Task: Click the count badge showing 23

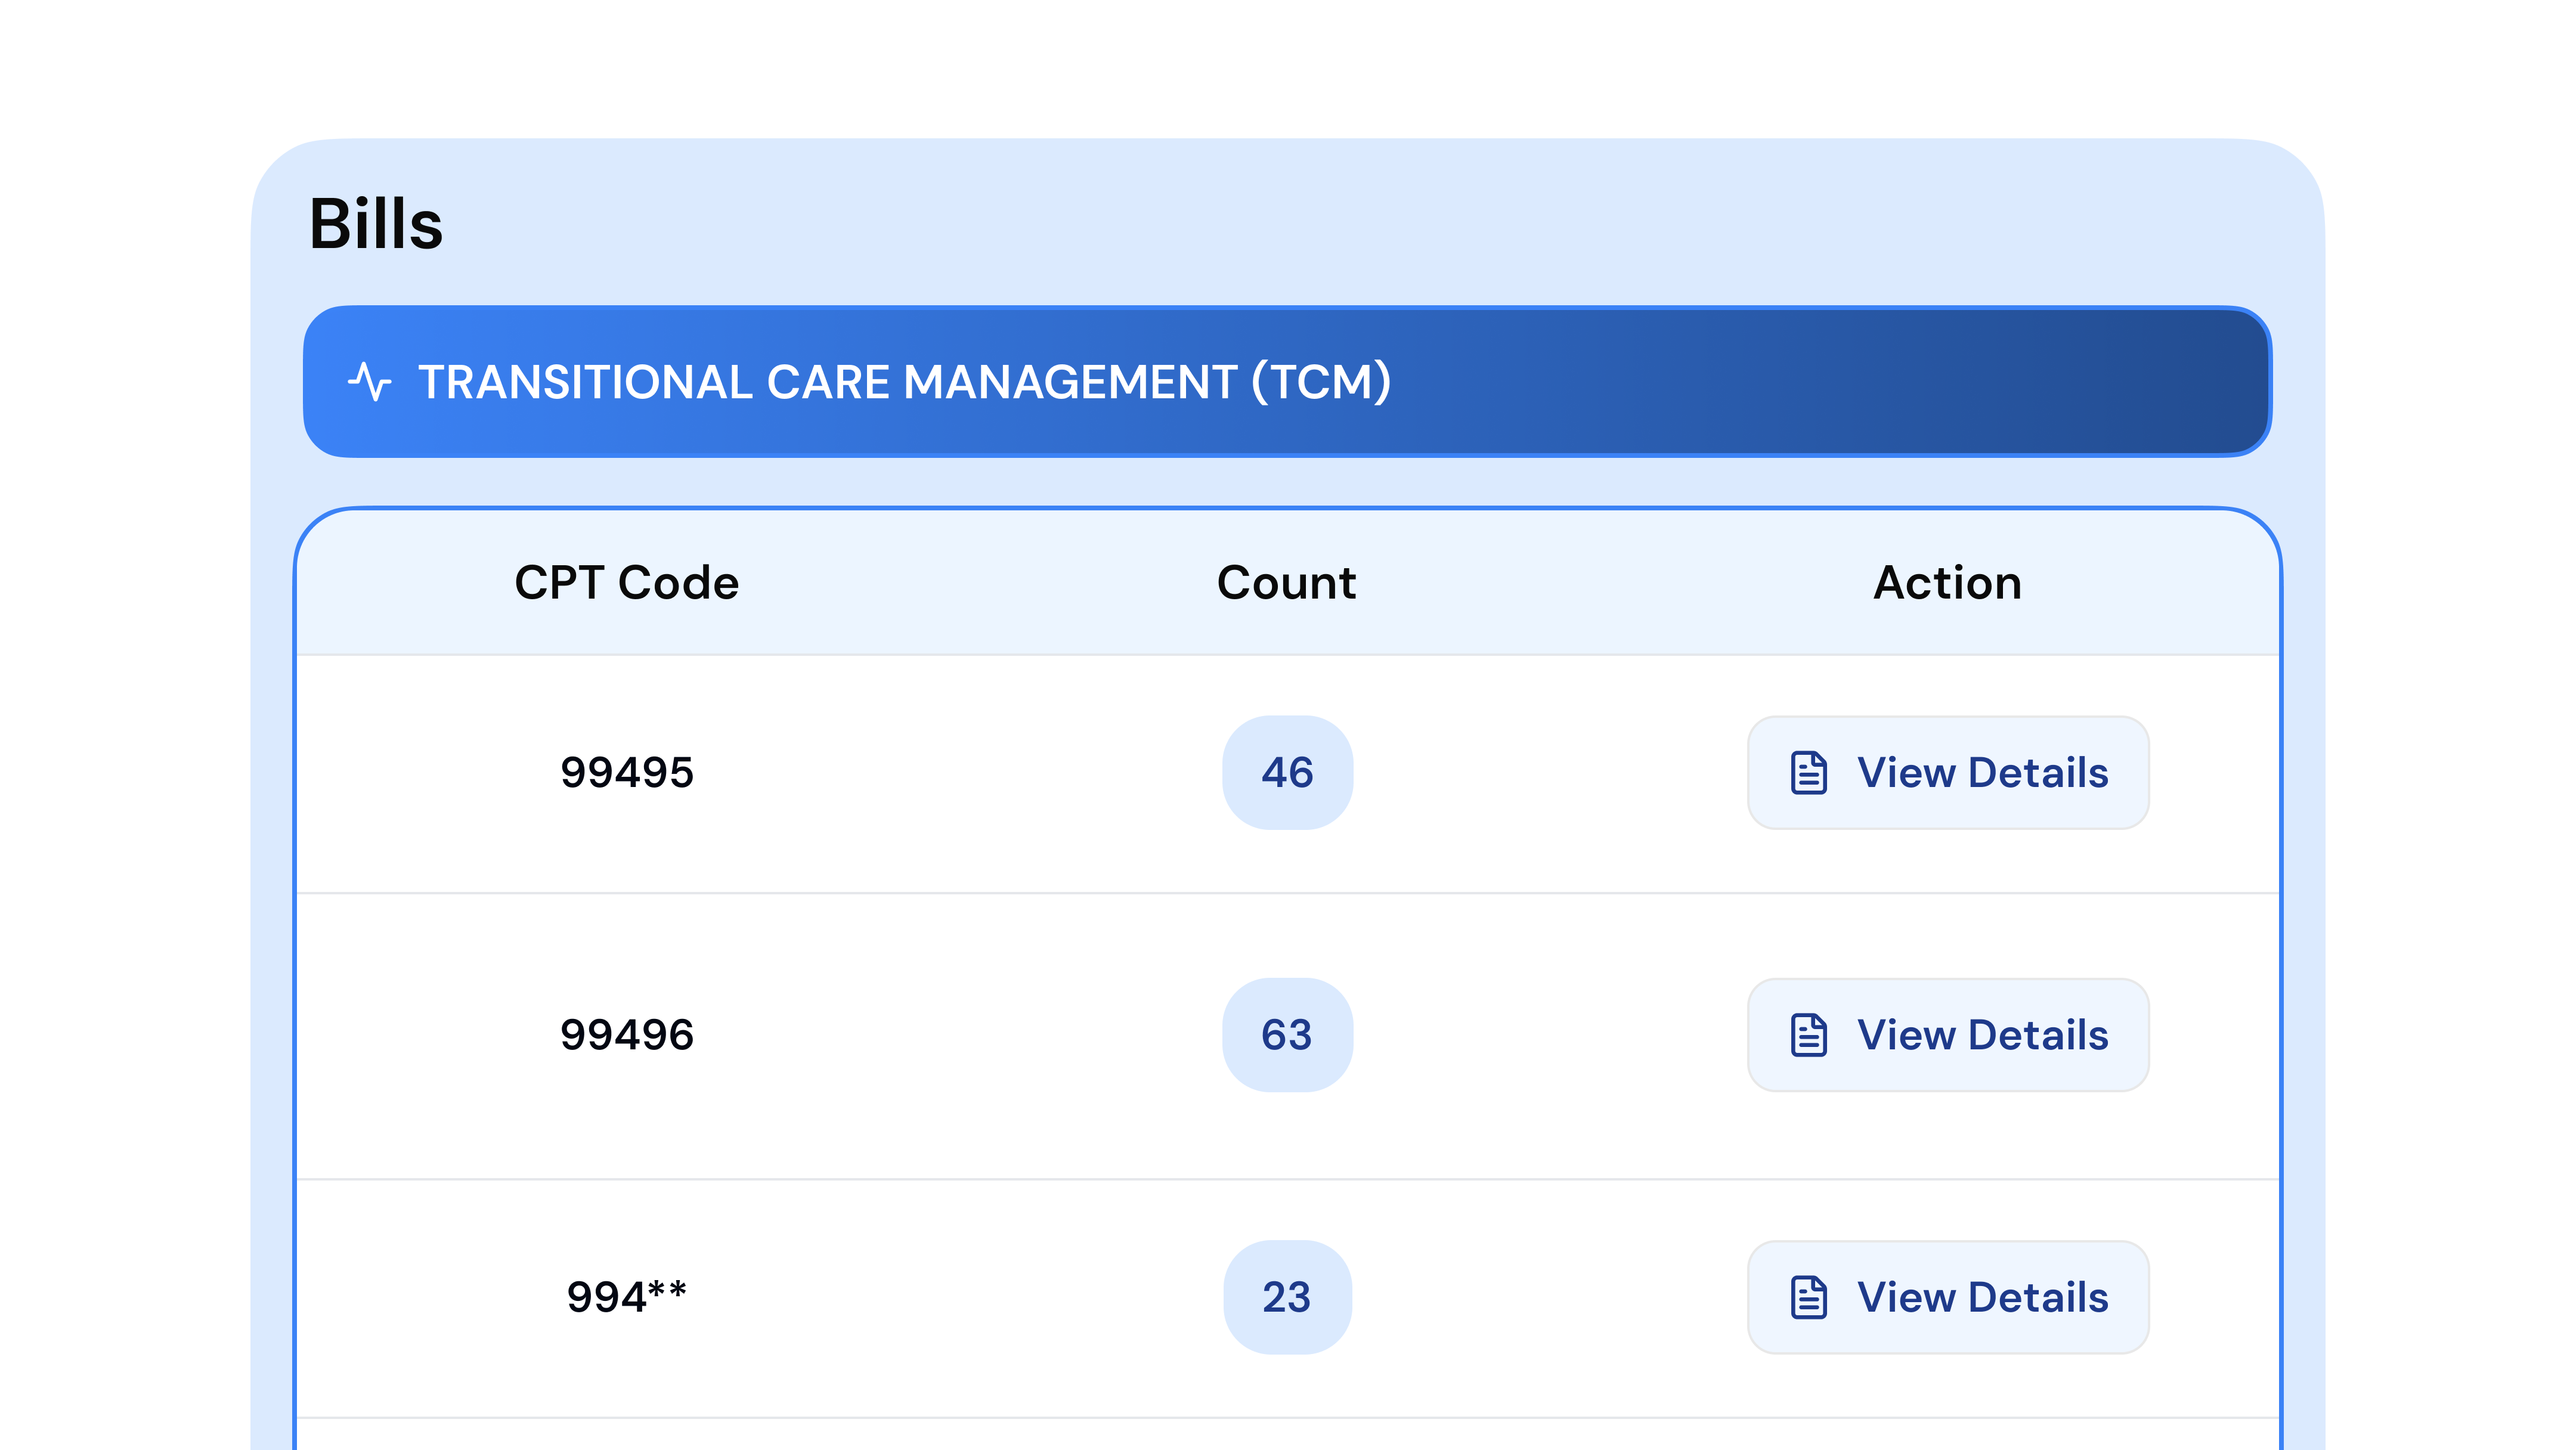Action: tap(1287, 1298)
